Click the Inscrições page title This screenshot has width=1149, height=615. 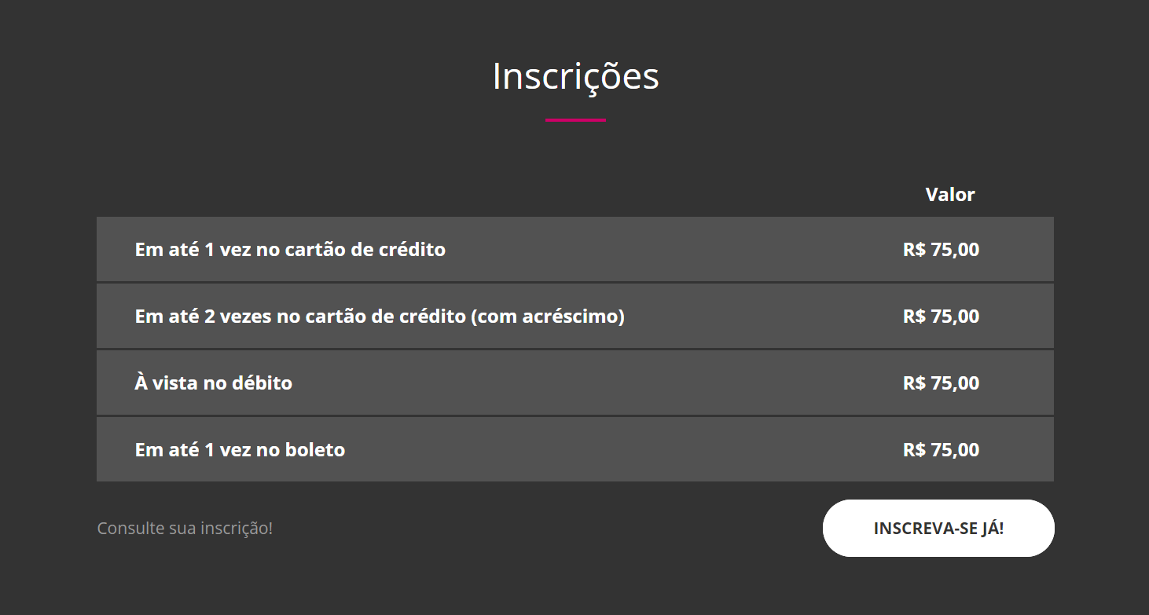[574, 76]
